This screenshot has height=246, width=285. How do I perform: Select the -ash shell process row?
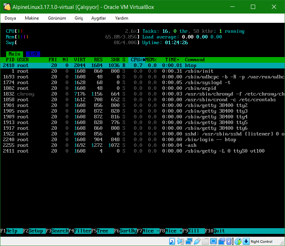pos(142,145)
